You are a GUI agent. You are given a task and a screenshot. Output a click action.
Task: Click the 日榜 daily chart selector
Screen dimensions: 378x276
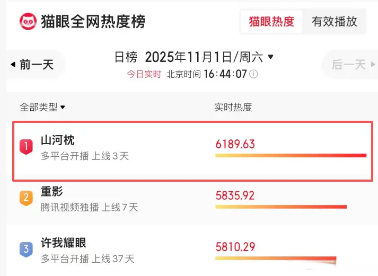coord(126,57)
